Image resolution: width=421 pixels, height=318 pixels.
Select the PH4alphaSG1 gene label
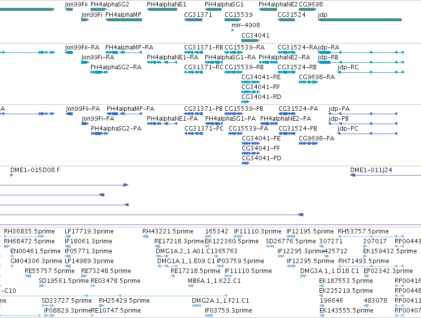point(224,4)
